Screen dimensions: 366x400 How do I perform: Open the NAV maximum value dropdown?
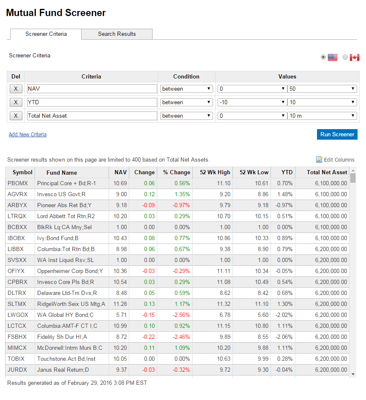pos(322,89)
